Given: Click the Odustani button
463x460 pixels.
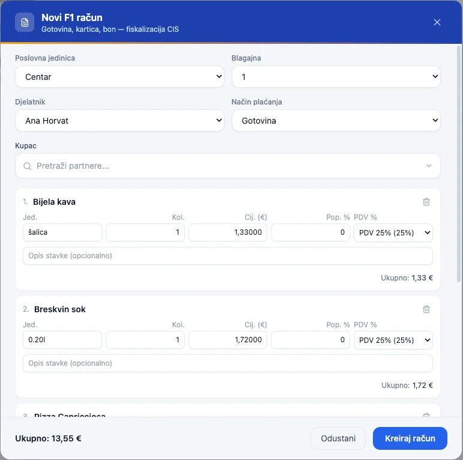Looking at the screenshot, I should (338, 438).
